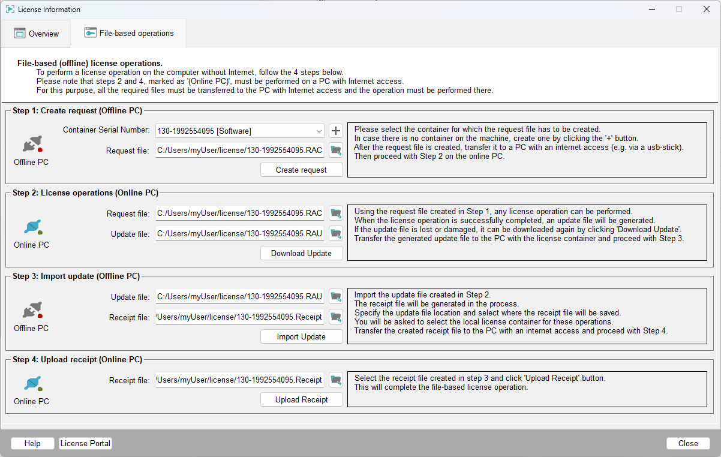
Task: Click the Step 2 Request file path field
Action: point(240,213)
